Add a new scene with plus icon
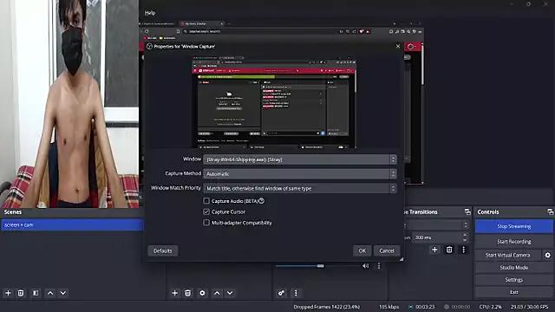This screenshot has width=555, height=312. [x=8, y=293]
